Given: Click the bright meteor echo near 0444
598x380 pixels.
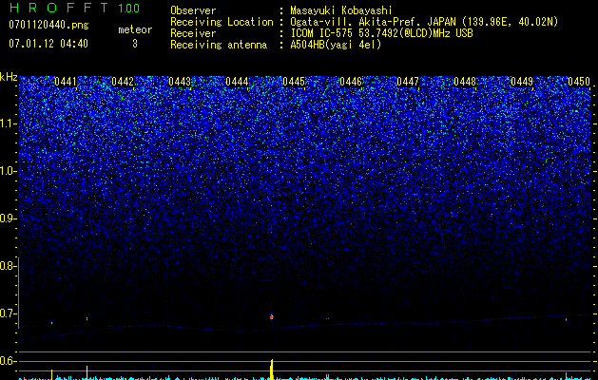Looking at the screenshot, I should click(x=272, y=316).
